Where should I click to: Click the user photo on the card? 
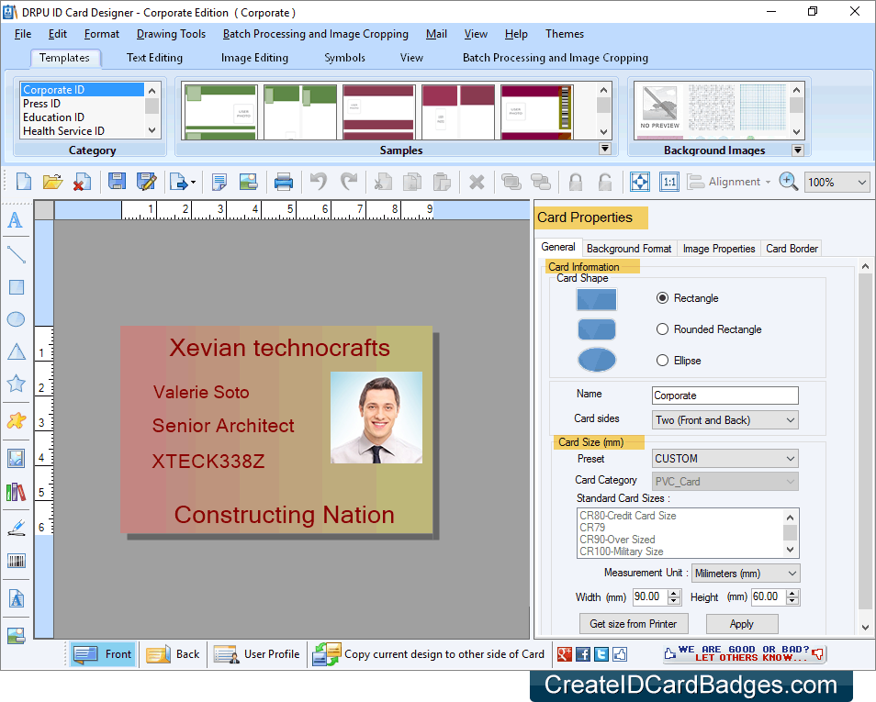tap(376, 418)
